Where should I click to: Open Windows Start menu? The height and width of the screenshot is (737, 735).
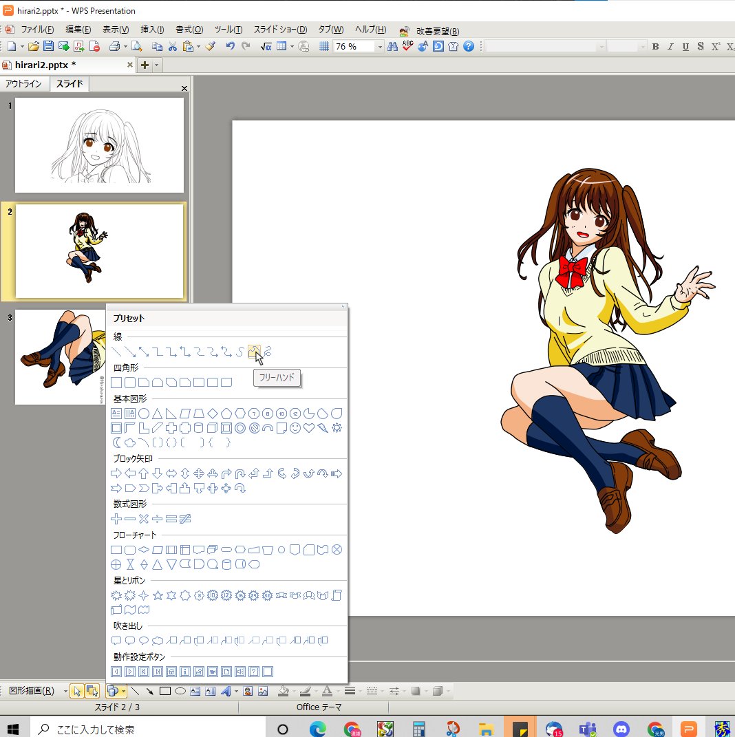click(x=12, y=729)
